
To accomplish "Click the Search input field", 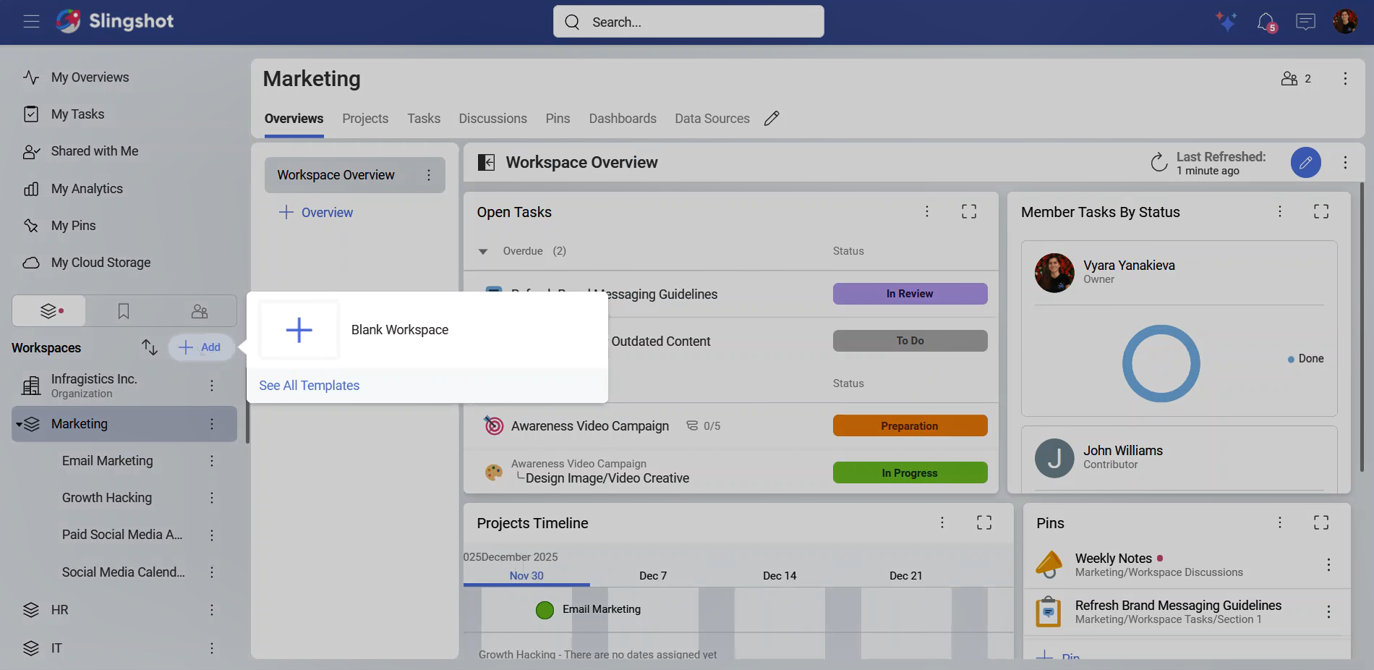I will click(x=688, y=22).
